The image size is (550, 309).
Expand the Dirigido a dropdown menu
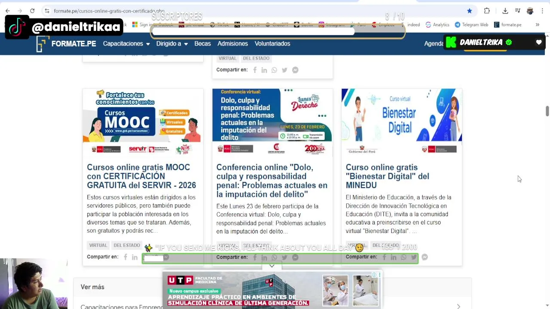pyautogui.click(x=172, y=44)
